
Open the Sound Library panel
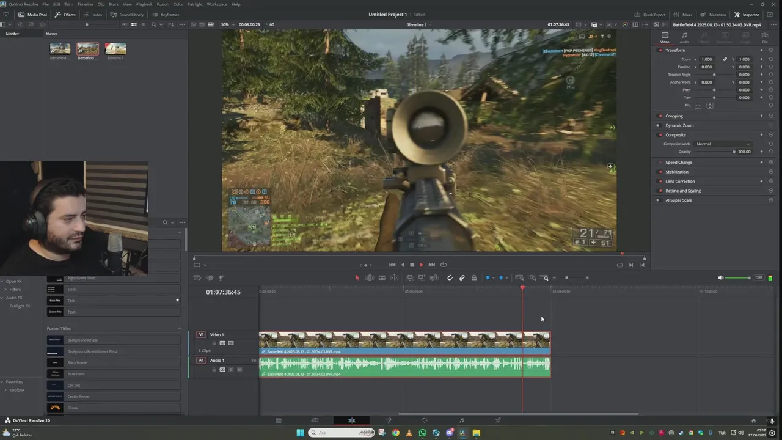pos(127,15)
